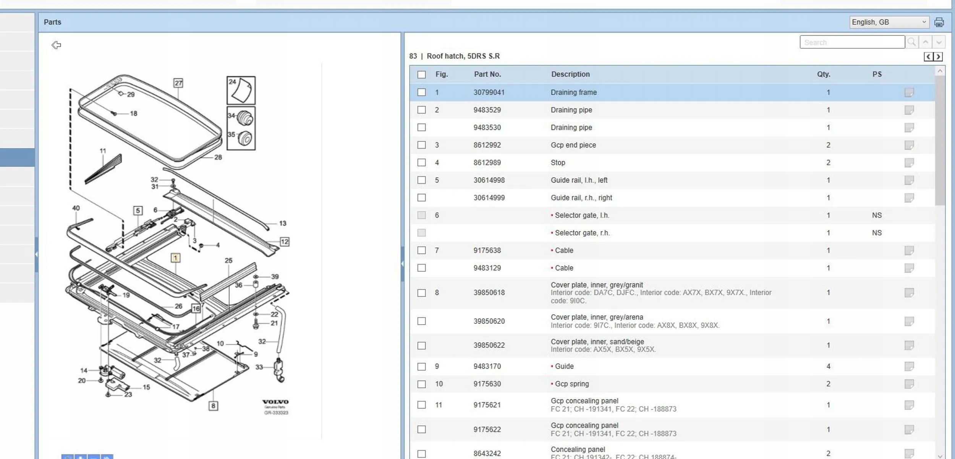Select the checkbox for Stop 8612989
Viewport: 955px width, 459px height.
pos(421,163)
